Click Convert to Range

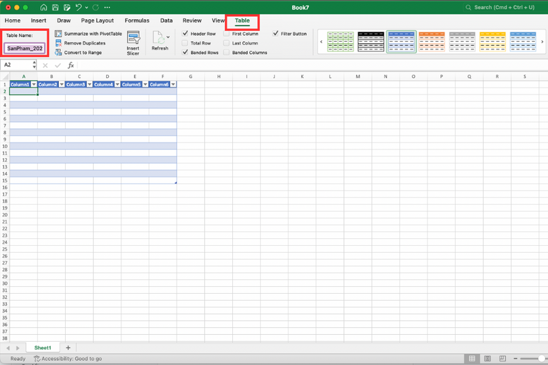78,53
